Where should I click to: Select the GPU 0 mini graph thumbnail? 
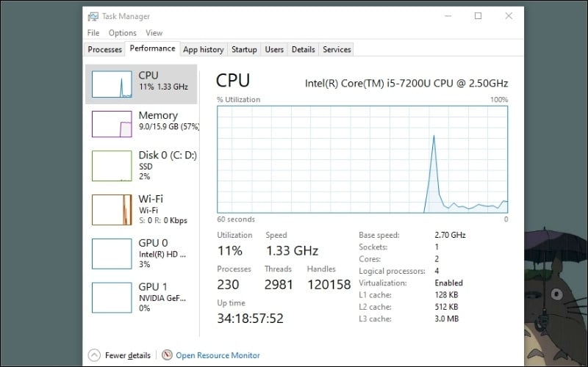pyautogui.click(x=112, y=253)
